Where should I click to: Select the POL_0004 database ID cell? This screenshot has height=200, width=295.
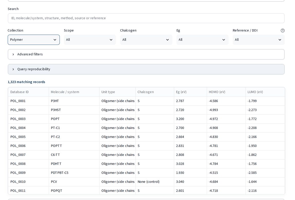[x=28, y=128]
